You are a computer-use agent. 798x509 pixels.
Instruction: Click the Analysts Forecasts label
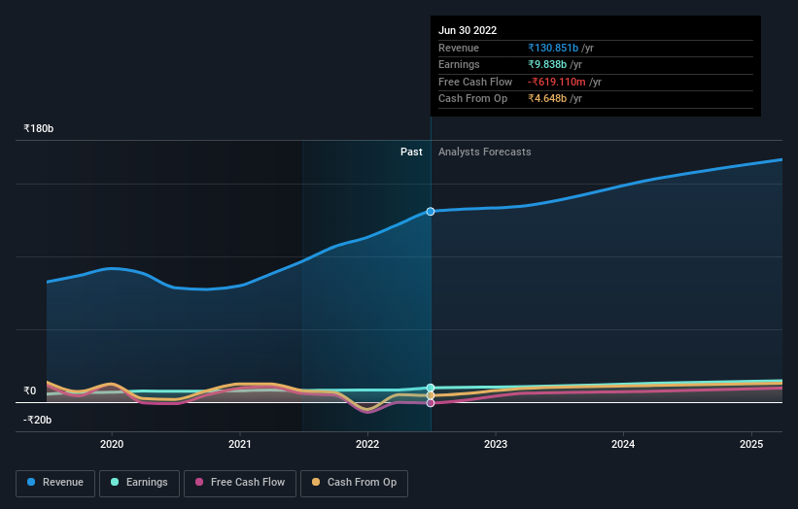pos(484,153)
